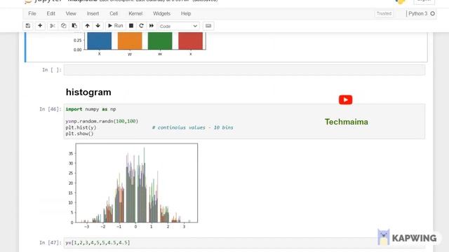Viewport: 449px width, 252px height.
Task: Open the Kernel menu
Action: click(135, 13)
